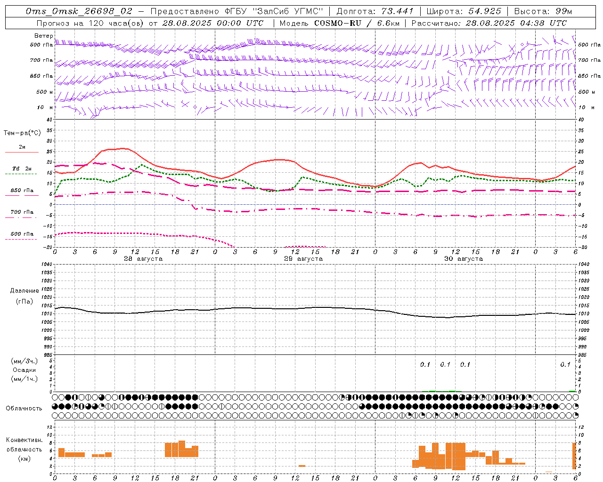
Task: Click the (мм/3ч.) precipitation unit label
Action: coord(24,361)
